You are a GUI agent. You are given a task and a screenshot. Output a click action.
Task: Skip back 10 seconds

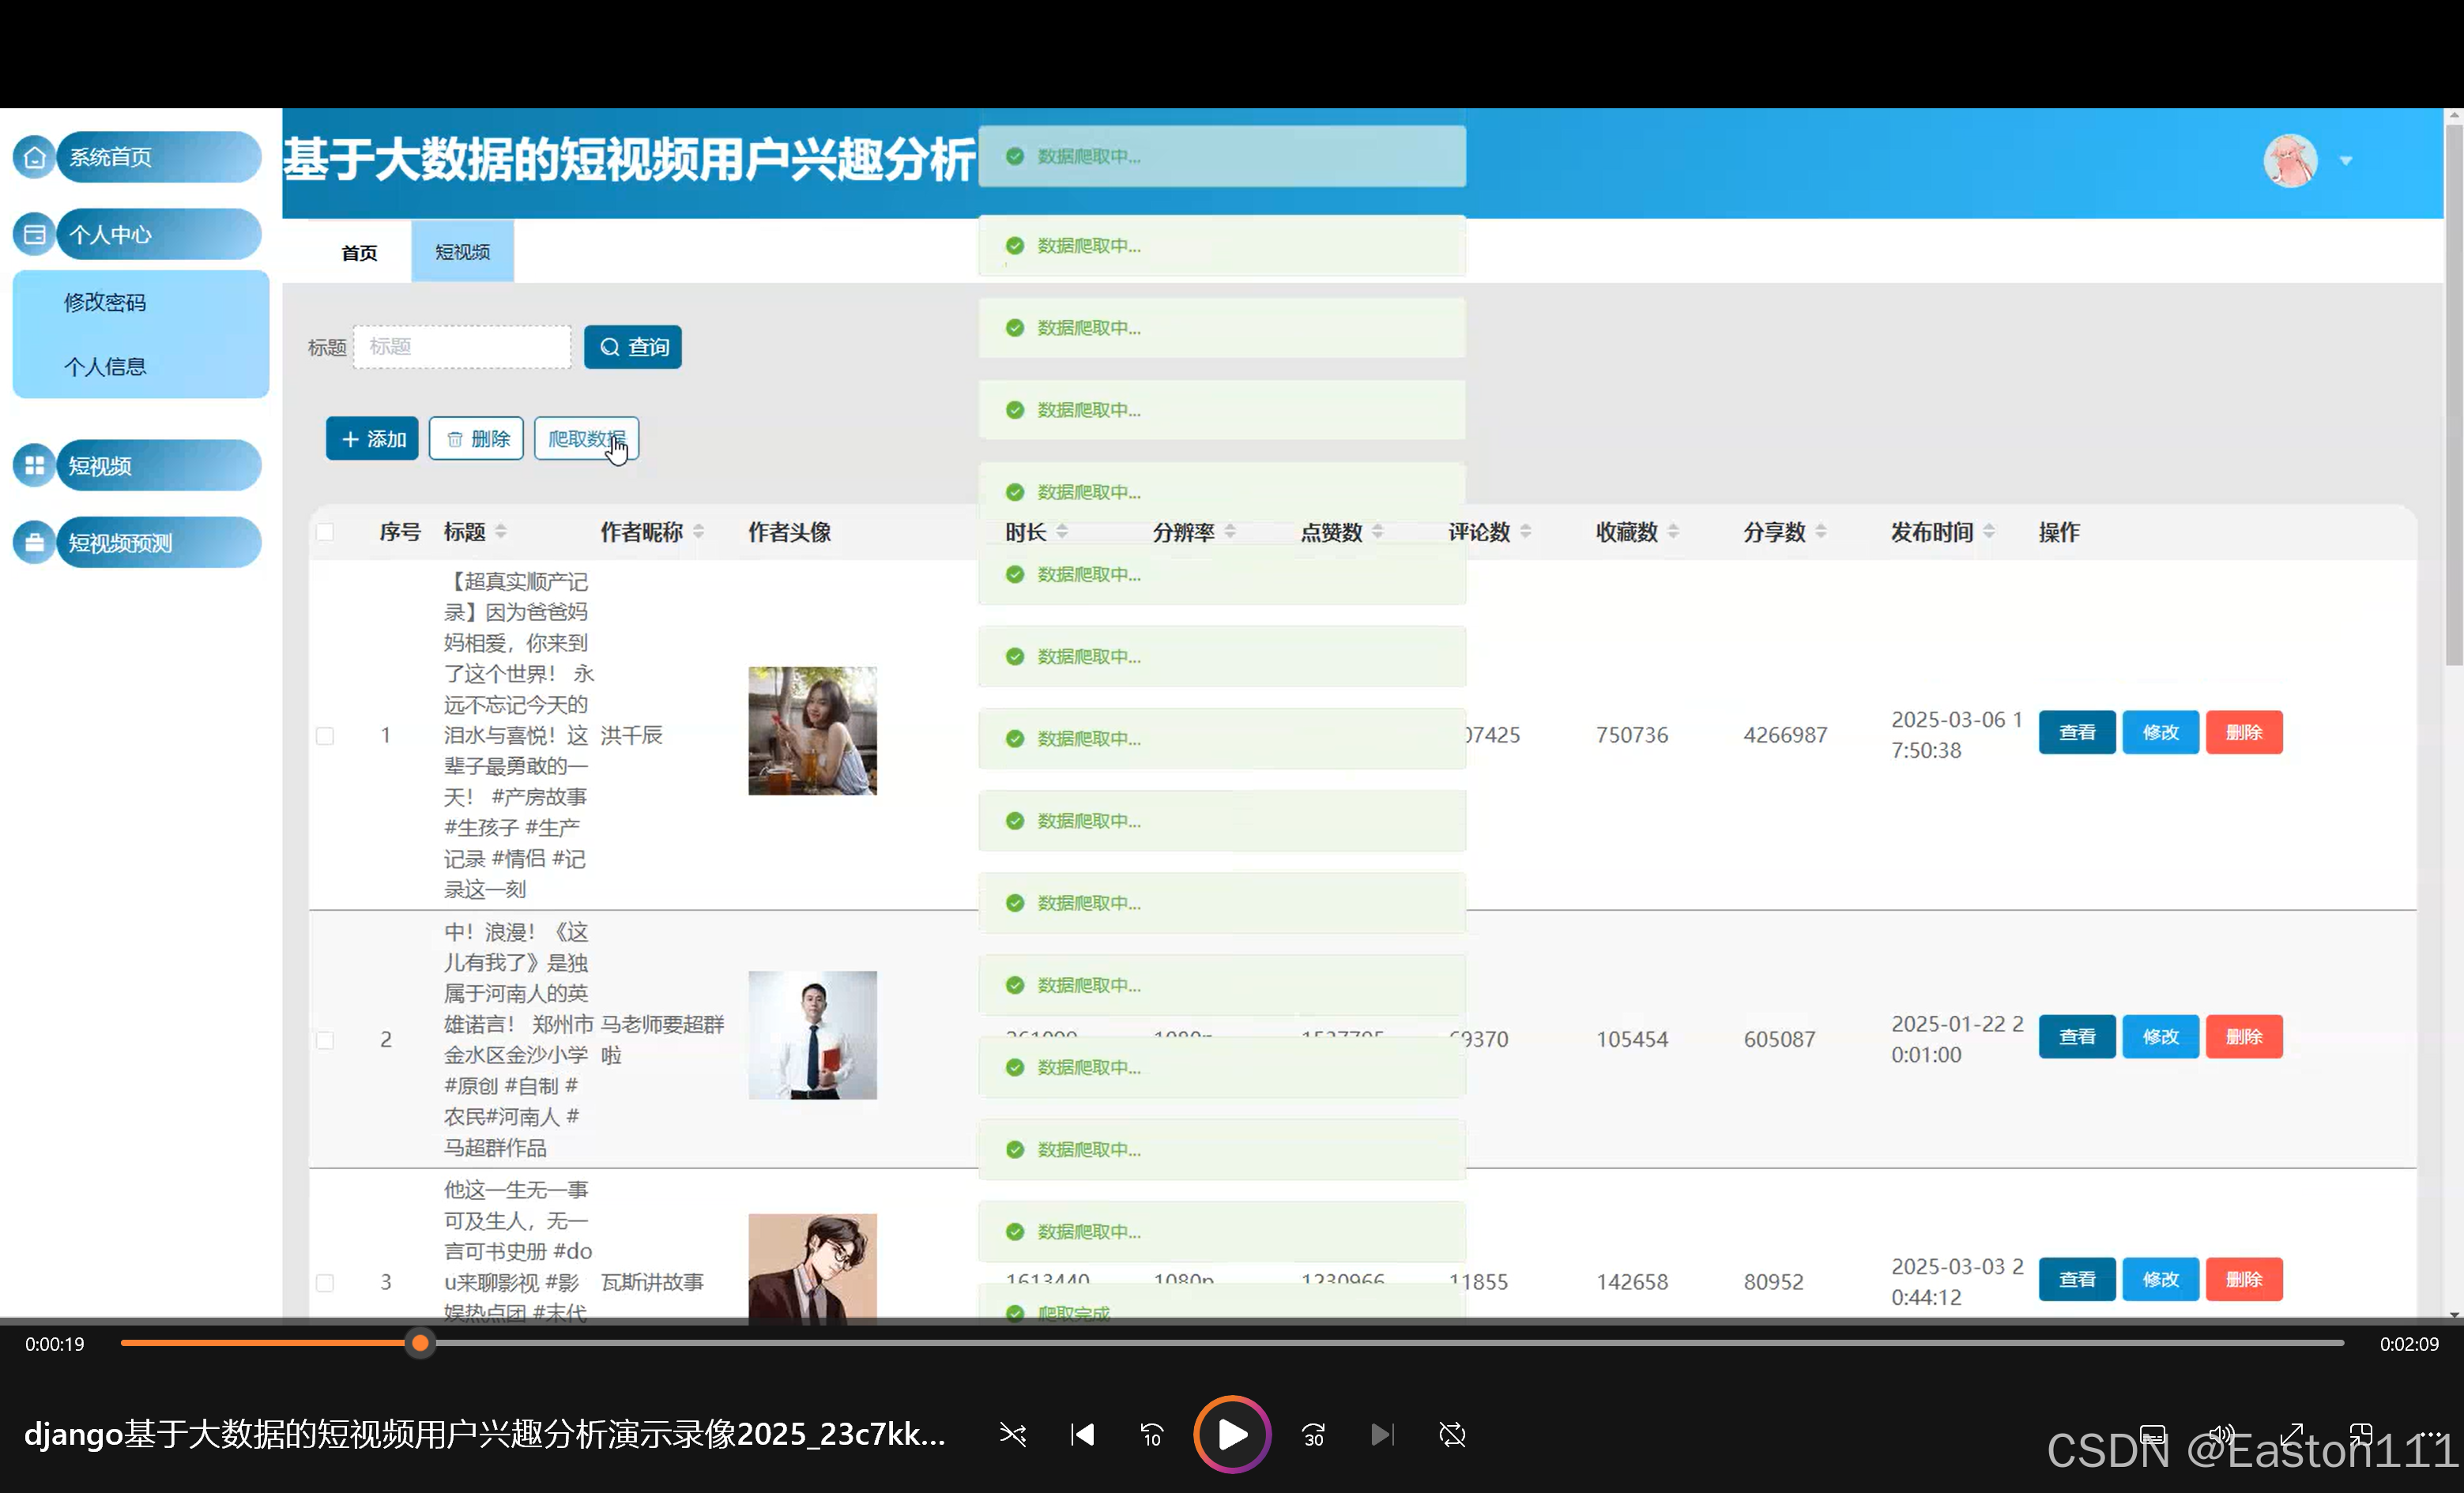tap(1152, 1435)
